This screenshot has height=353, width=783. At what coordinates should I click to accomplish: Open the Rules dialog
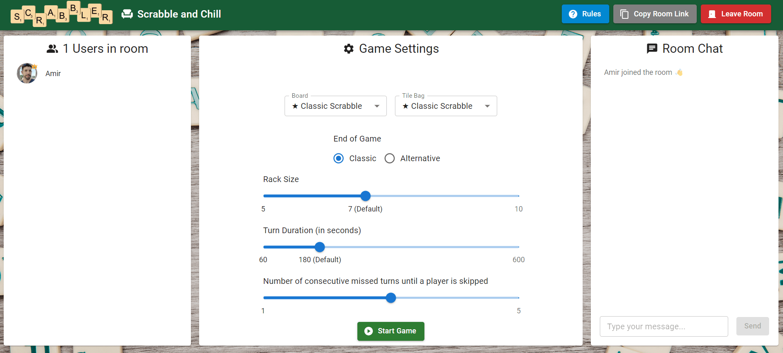pos(585,14)
